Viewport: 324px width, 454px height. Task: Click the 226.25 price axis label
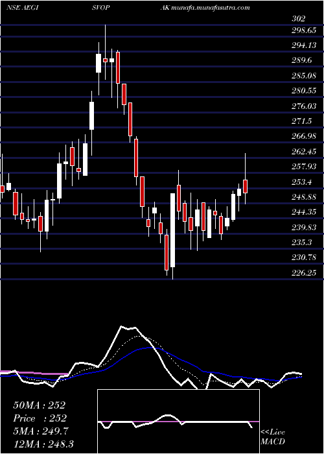pyautogui.click(x=304, y=272)
